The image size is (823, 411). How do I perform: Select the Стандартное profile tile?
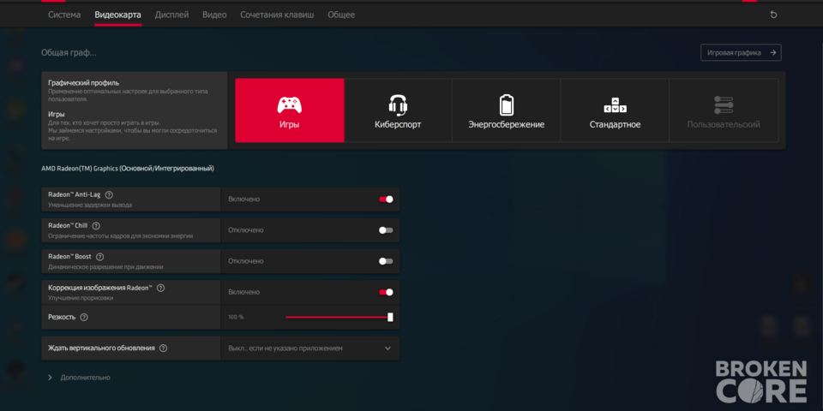(x=615, y=110)
